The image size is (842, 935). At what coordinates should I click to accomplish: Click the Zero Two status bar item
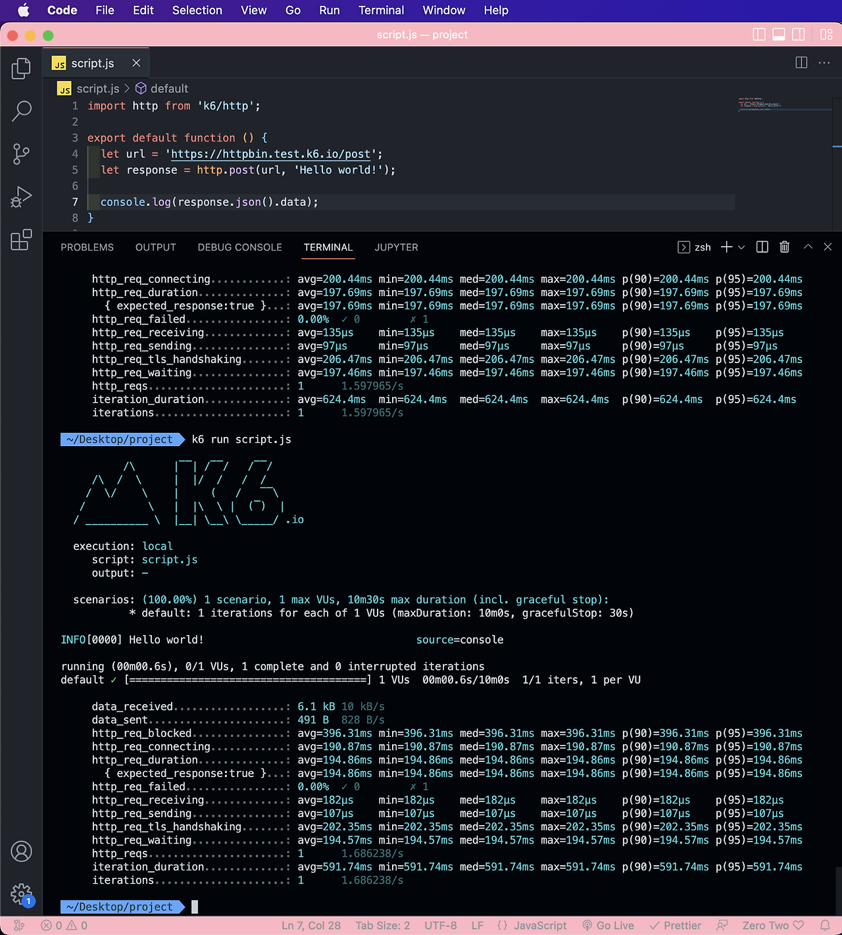[x=773, y=925]
